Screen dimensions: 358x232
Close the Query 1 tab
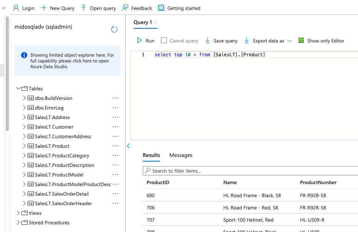[x=155, y=22]
